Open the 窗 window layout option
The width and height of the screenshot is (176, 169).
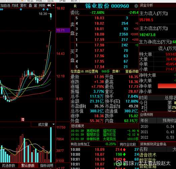pos(35,5)
